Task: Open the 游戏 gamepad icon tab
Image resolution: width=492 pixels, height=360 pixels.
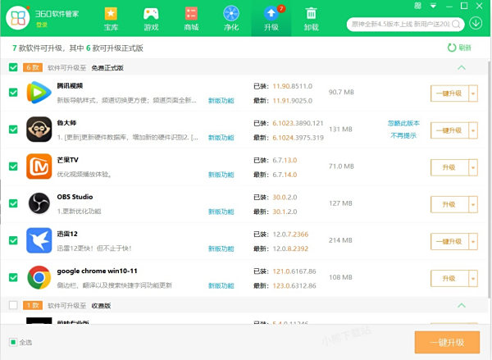Action: 151,14
